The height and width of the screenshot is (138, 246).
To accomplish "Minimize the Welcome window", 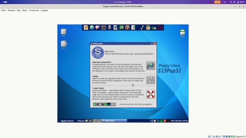I will click(x=152, y=44).
